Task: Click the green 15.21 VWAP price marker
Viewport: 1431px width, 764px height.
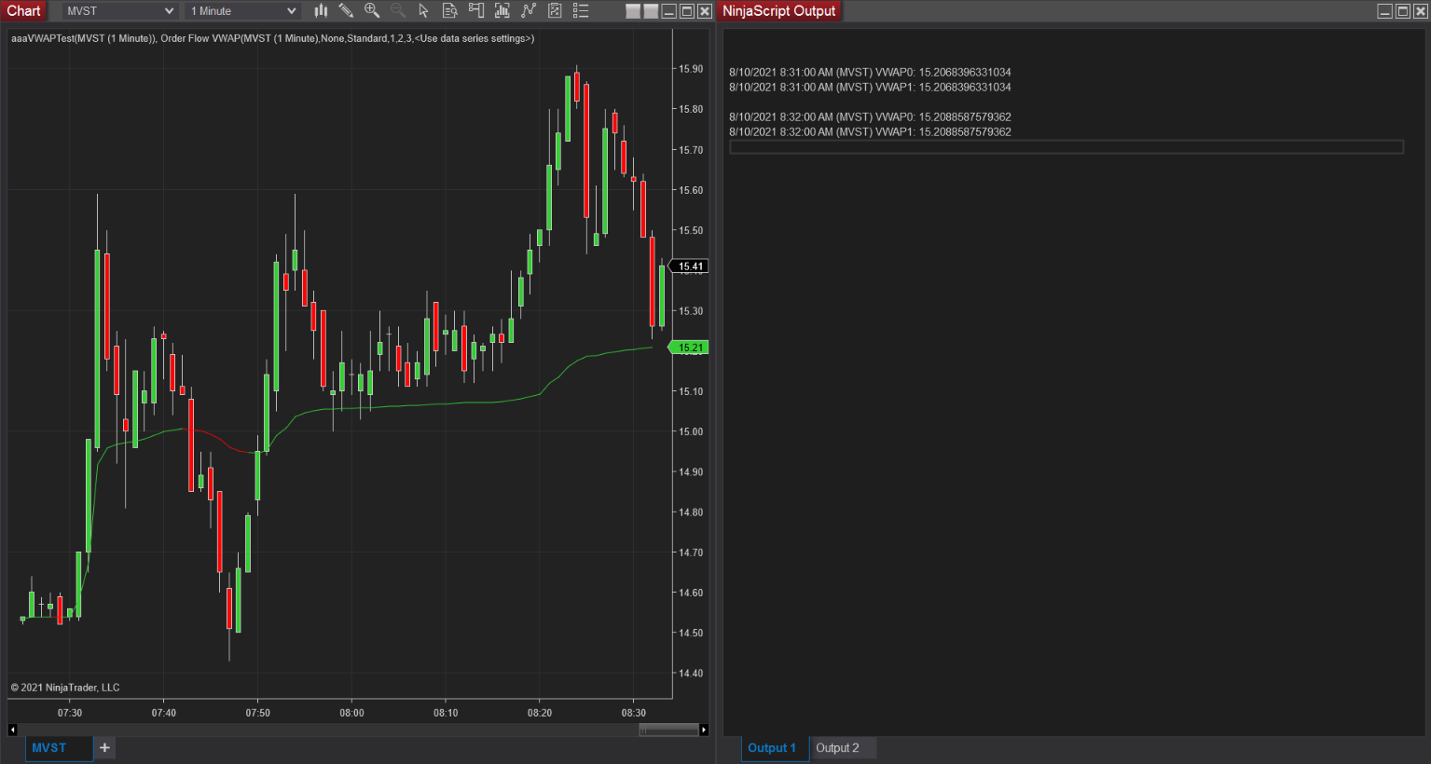Action: (x=689, y=348)
